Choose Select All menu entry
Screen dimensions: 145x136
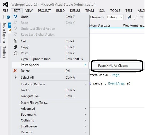(50, 78)
